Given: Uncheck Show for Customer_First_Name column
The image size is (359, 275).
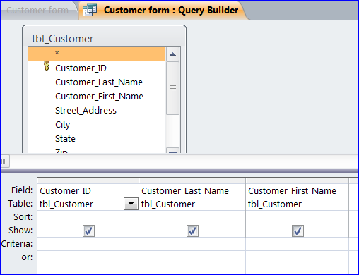Looking at the screenshot, I should [x=298, y=231].
